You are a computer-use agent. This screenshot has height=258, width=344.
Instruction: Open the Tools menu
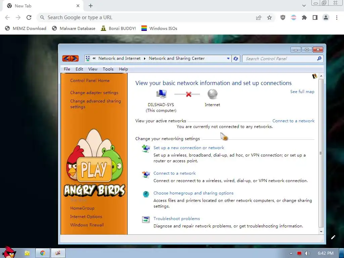click(108, 69)
